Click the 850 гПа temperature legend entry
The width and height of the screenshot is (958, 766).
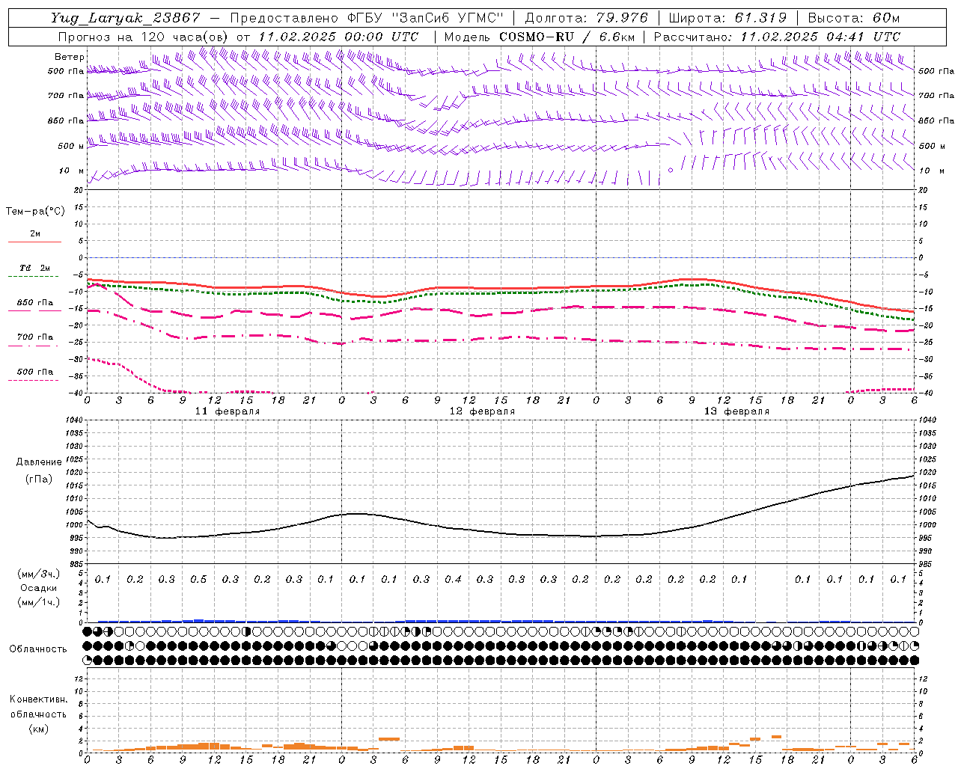click(35, 303)
